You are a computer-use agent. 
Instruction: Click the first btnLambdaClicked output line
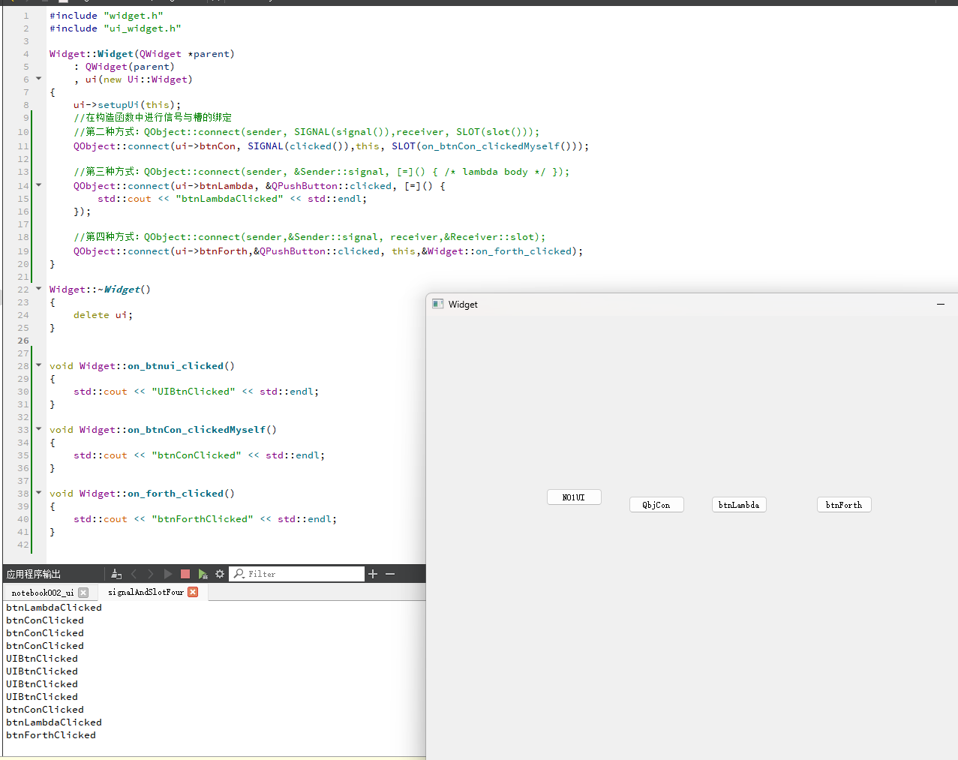click(54, 608)
